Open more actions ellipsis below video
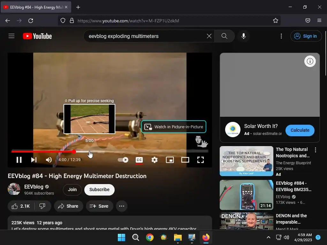This screenshot has width=327, height=245. (122, 206)
